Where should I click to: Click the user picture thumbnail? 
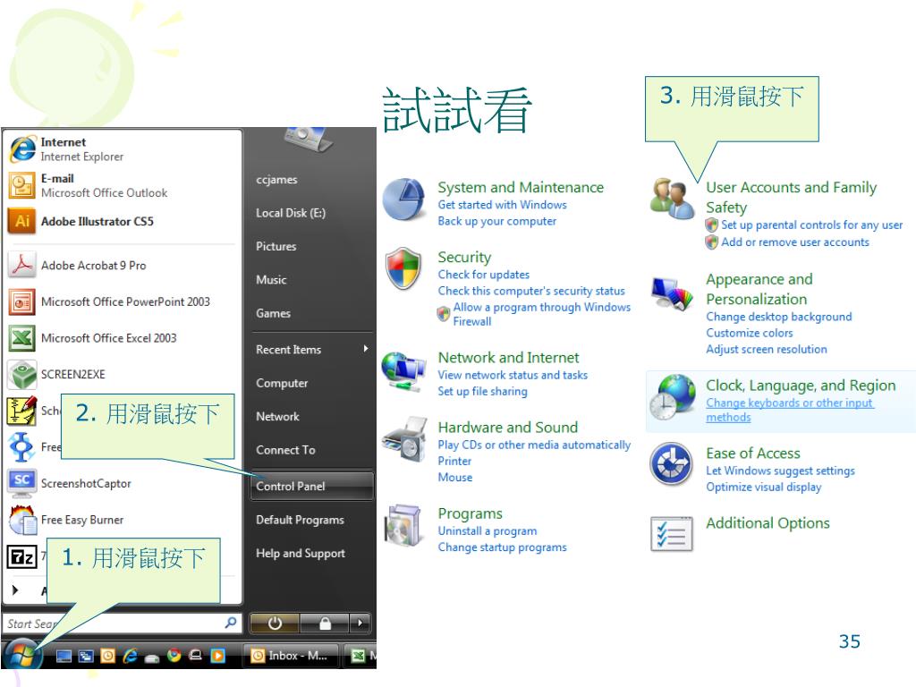[x=308, y=139]
